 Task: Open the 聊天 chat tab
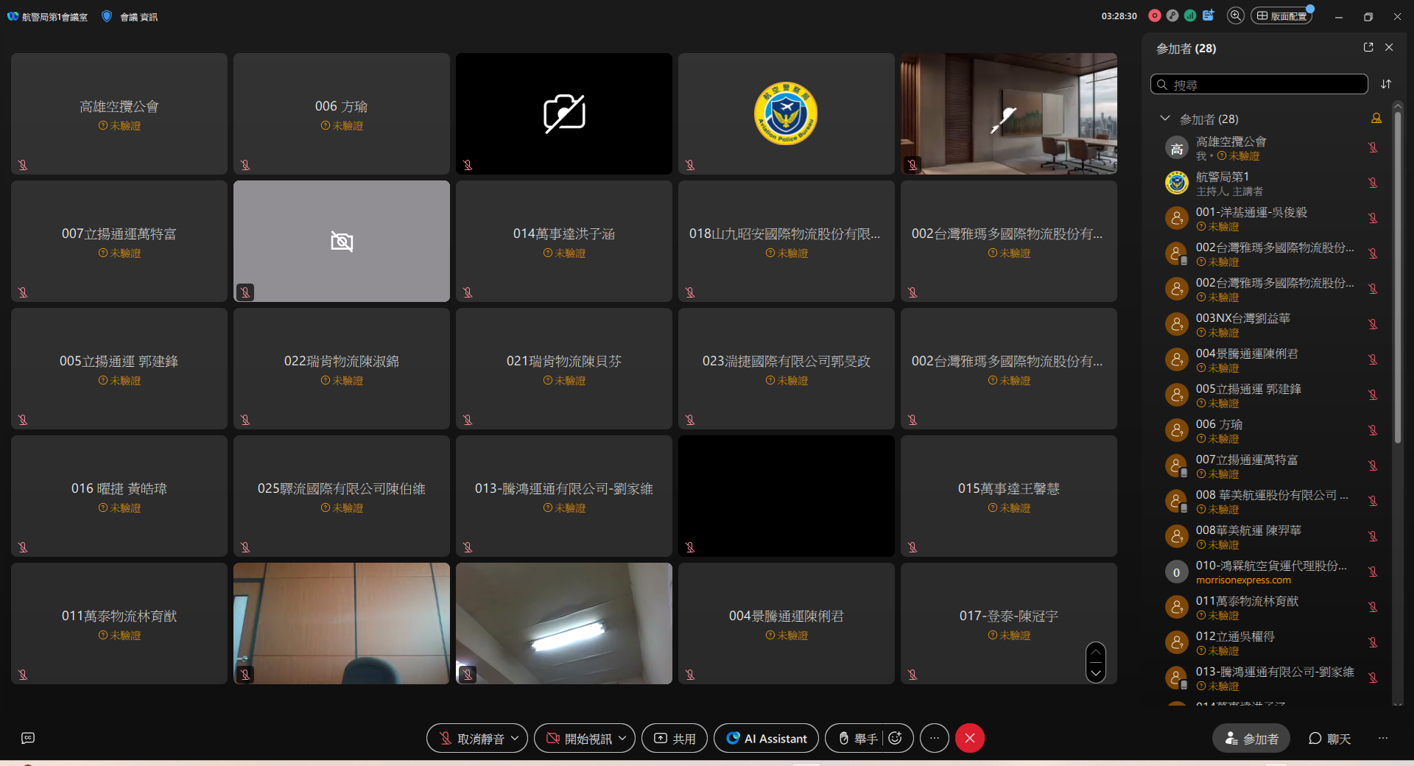click(1329, 738)
